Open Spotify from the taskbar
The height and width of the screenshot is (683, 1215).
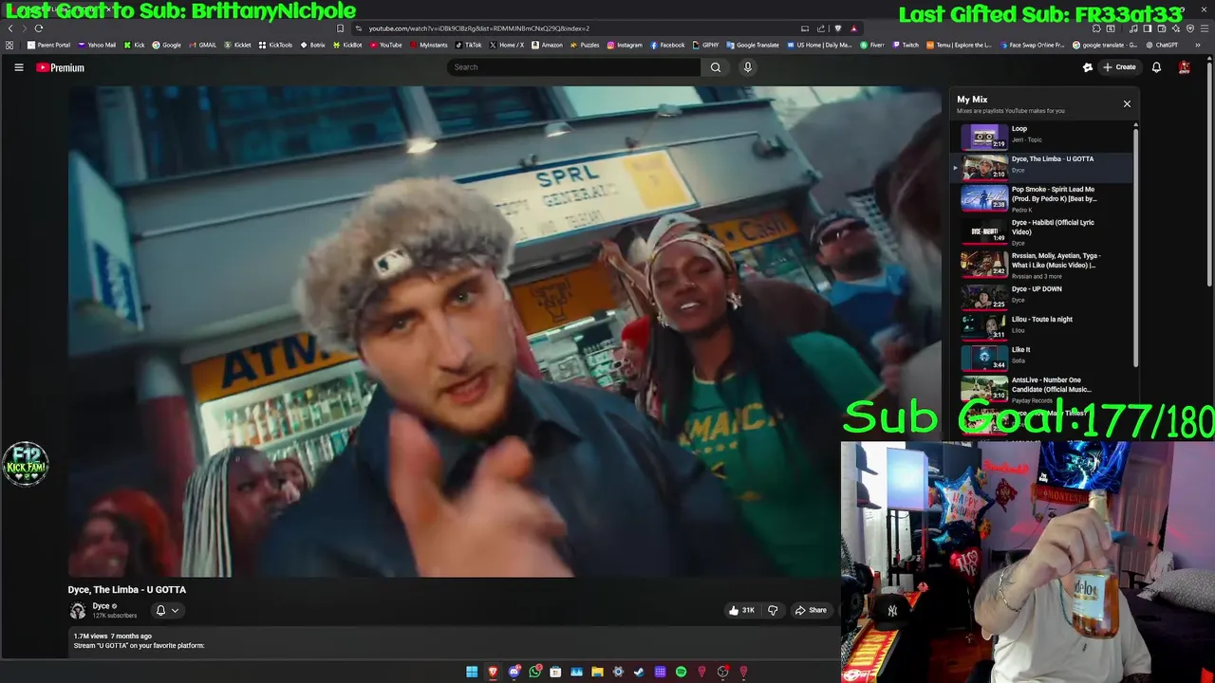tap(681, 672)
